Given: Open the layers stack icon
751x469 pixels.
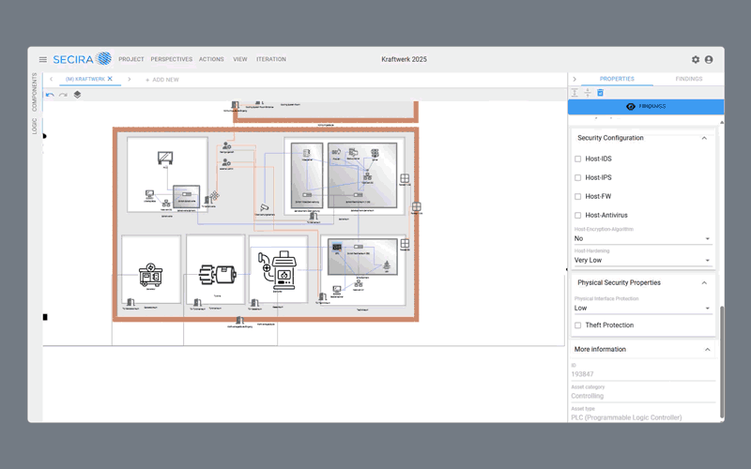Looking at the screenshot, I should coord(77,95).
